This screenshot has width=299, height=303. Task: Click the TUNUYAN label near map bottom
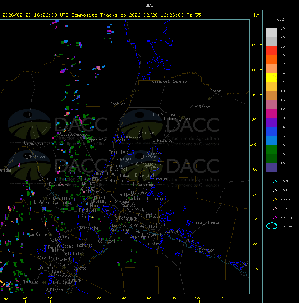[x=76, y=280]
